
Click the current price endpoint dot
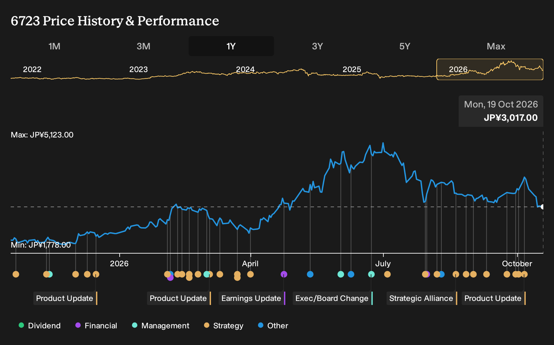point(542,207)
